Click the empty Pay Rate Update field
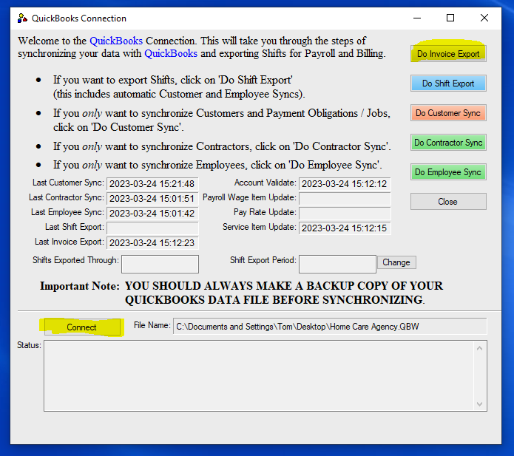Image resolution: width=514 pixels, height=456 pixels. [x=345, y=214]
